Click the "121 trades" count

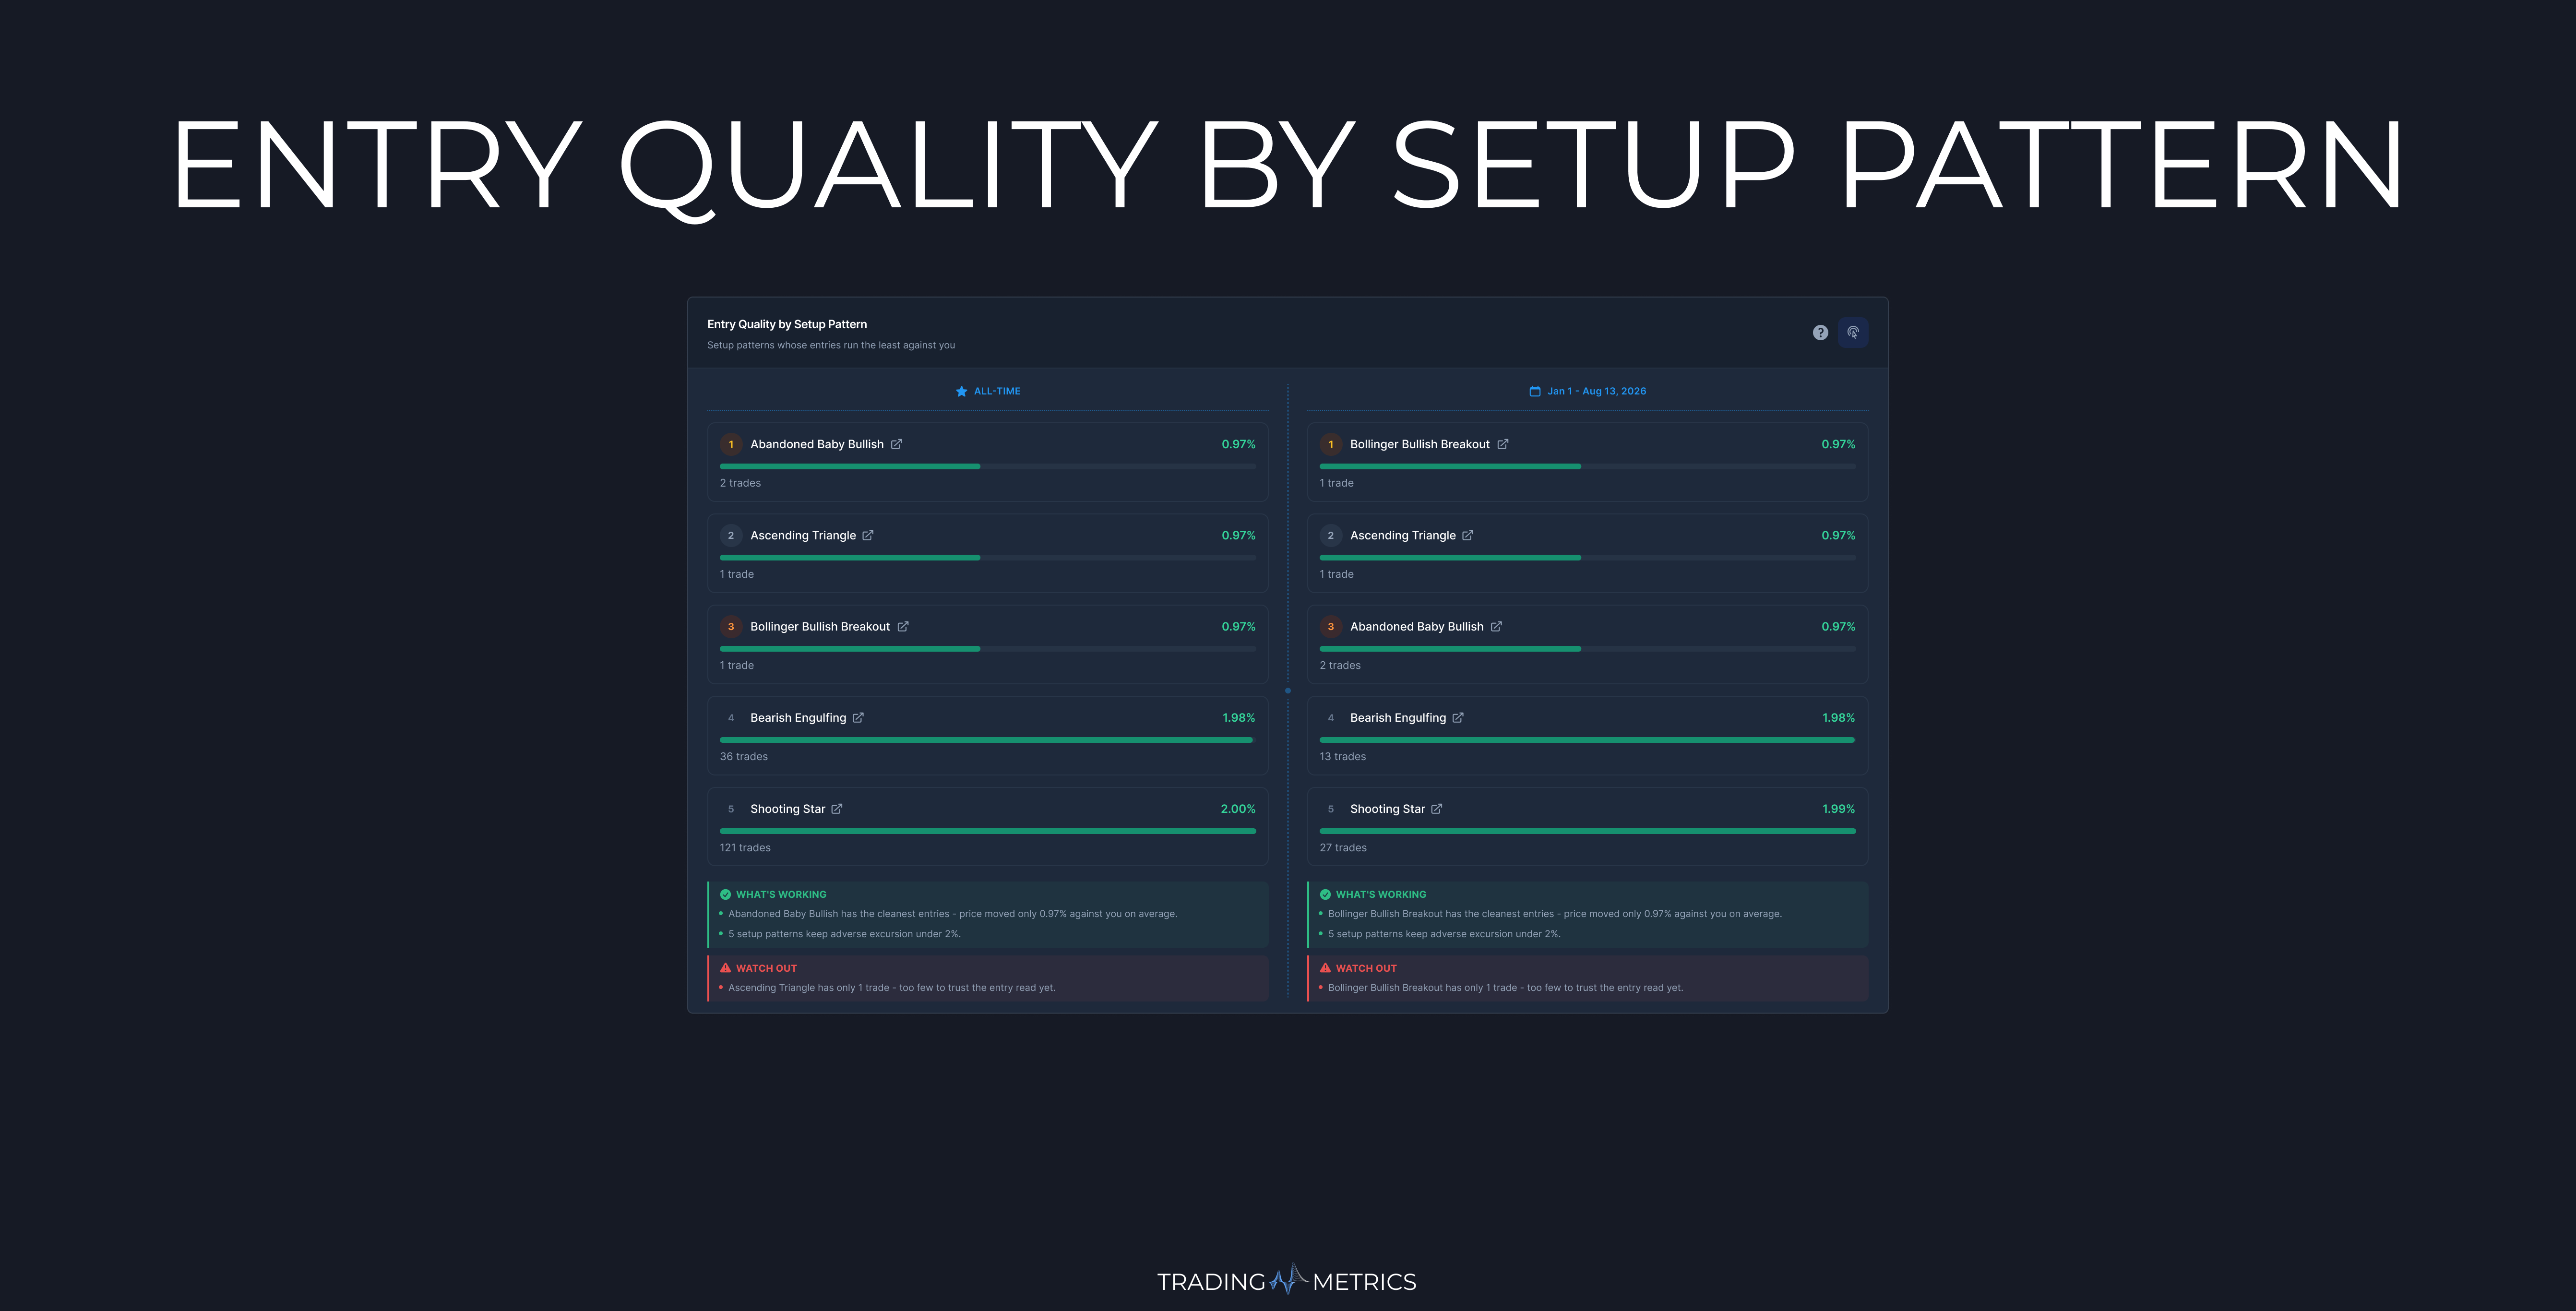pos(745,848)
